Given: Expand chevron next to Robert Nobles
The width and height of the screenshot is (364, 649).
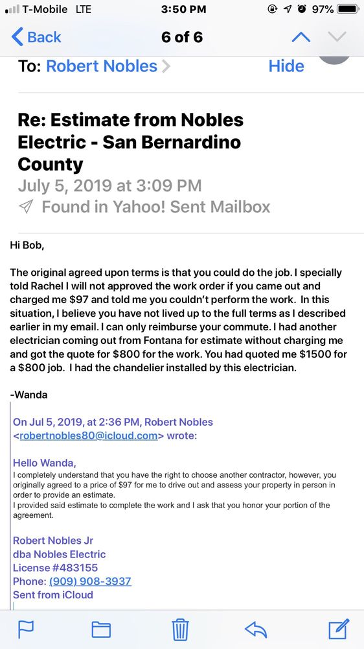Looking at the screenshot, I should 166,66.
